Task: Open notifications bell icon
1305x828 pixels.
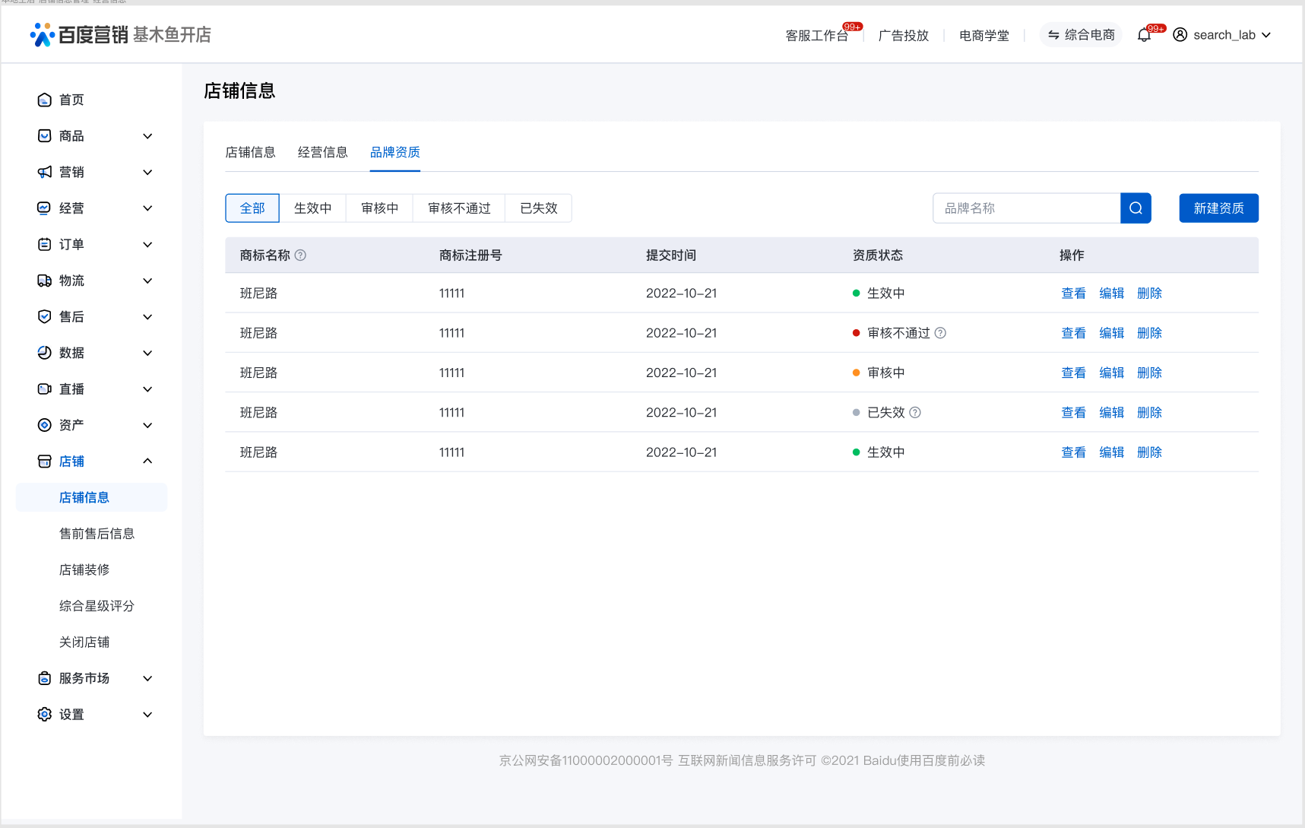Action: [x=1144, y=35]
